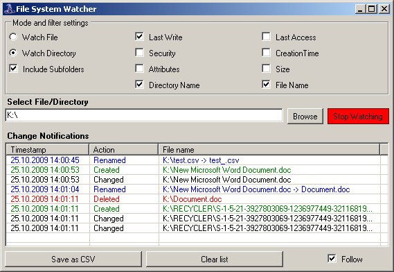Select the row renaming to Document.doc

pyautogui.click(x=197, y=189)
